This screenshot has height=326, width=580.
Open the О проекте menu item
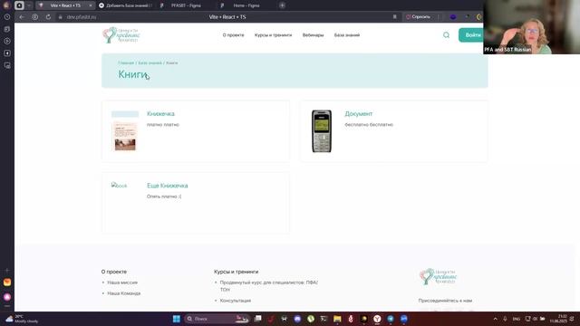[x=234, y=35]
